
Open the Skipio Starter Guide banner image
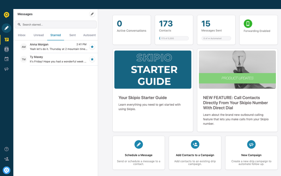click(153, 70)
